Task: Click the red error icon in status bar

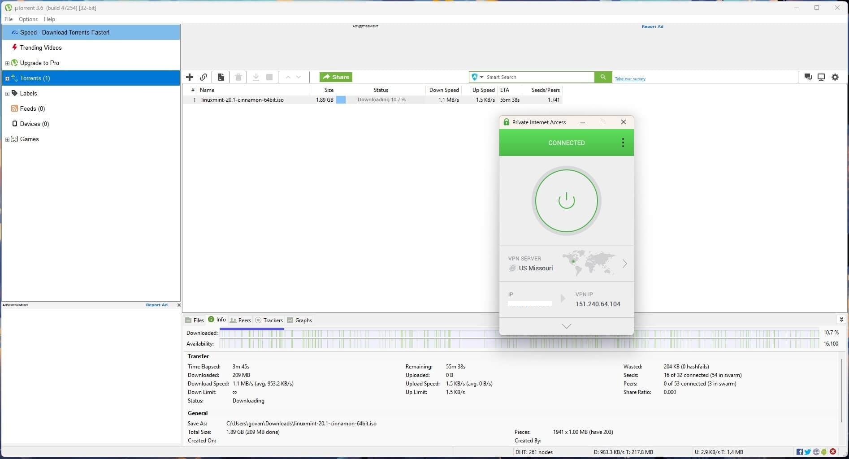Action: point(833,452)
